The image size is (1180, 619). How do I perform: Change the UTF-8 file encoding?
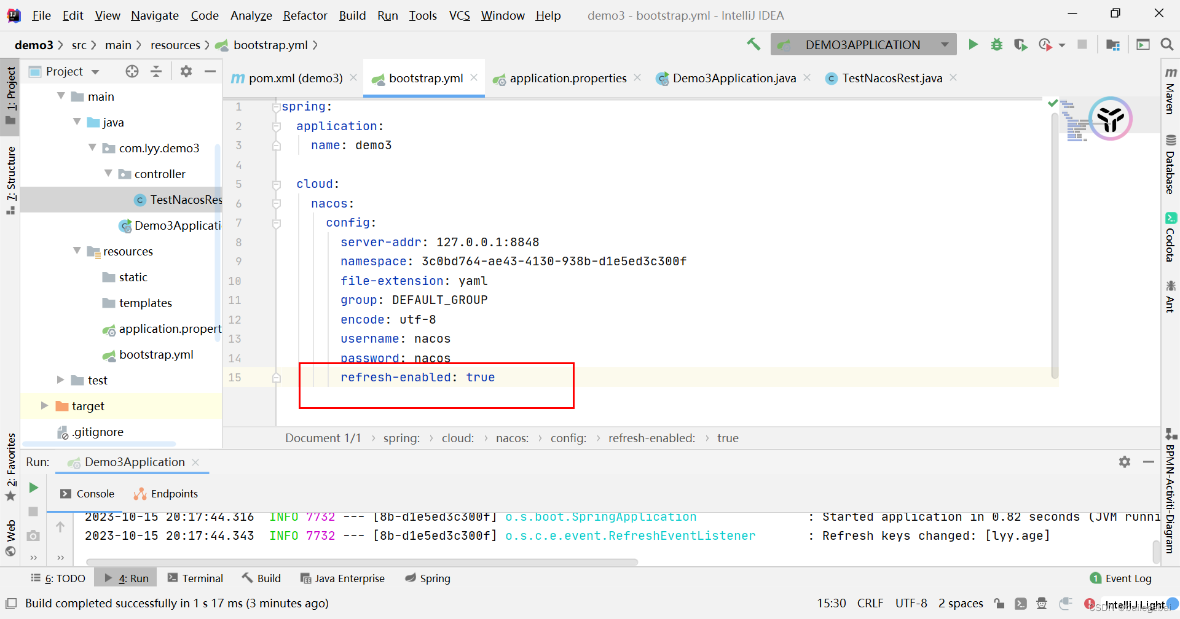[x=911, y=603]
